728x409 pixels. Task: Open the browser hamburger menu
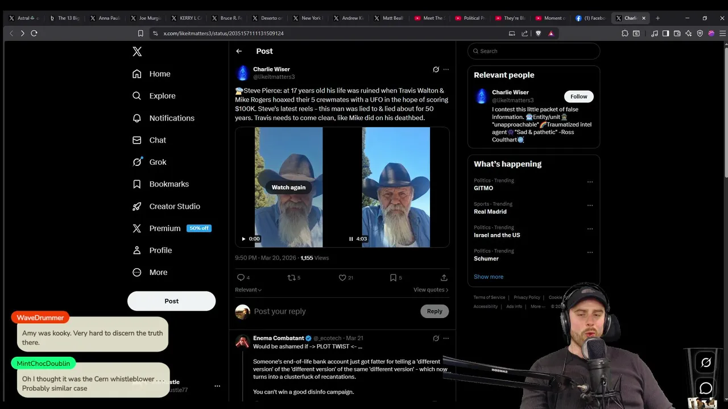[x=722, y=34]
